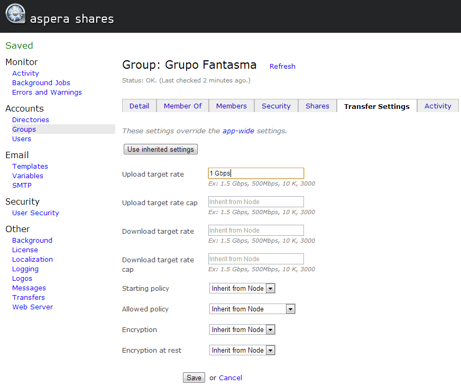Click the 'Email' sidebar heading

17,155
